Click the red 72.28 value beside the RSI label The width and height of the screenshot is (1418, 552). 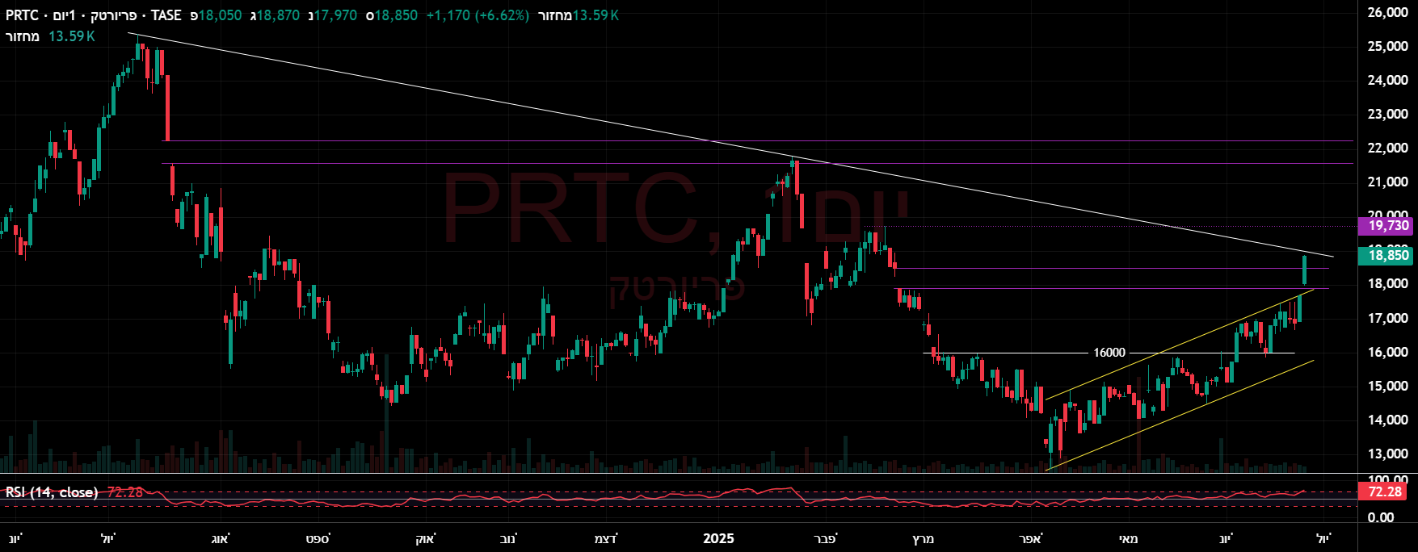click(x=124, y=492)
